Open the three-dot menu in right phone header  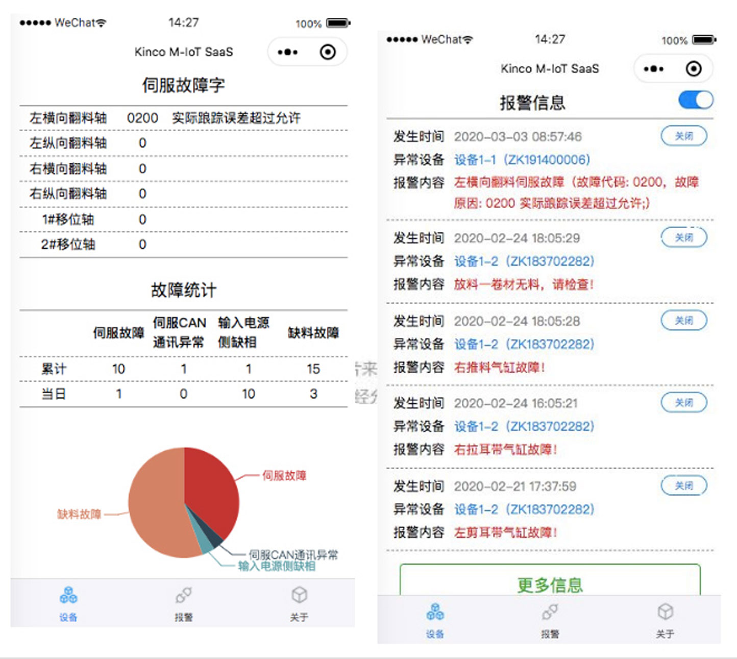coord(654,69)
